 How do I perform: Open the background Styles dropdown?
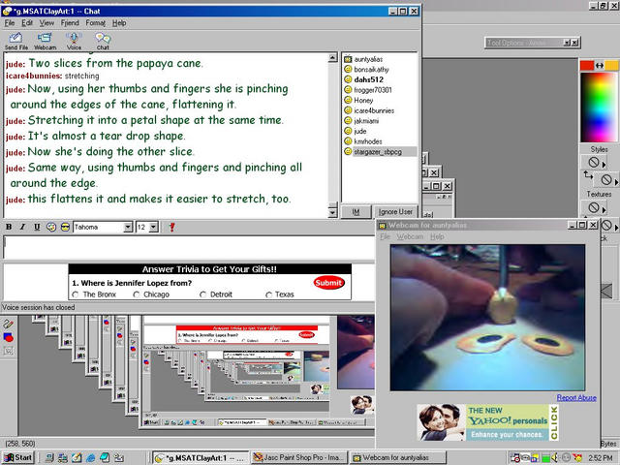click(607, 180)
